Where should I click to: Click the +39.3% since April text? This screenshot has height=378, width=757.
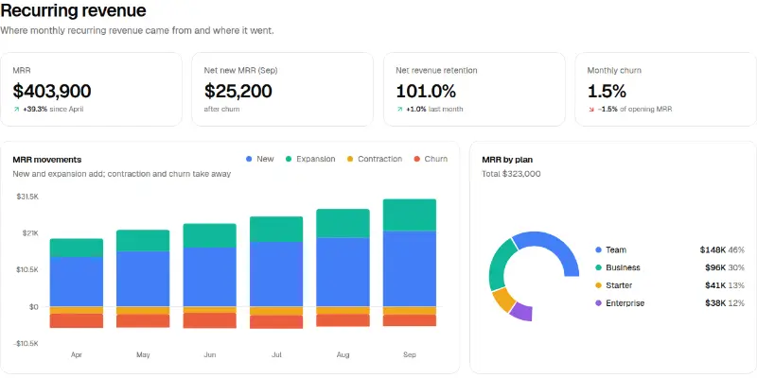pyautogui.click(x=53, y=110)
